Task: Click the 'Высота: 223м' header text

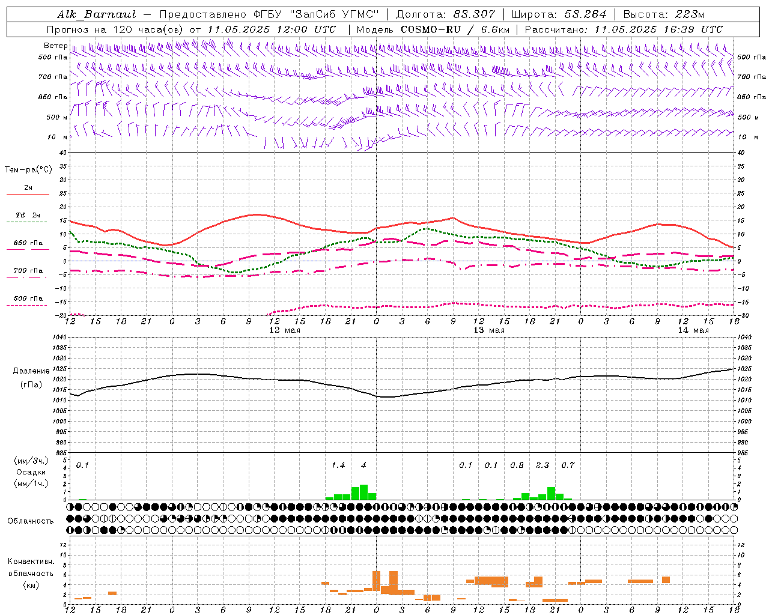Action: tap(664, 14)
